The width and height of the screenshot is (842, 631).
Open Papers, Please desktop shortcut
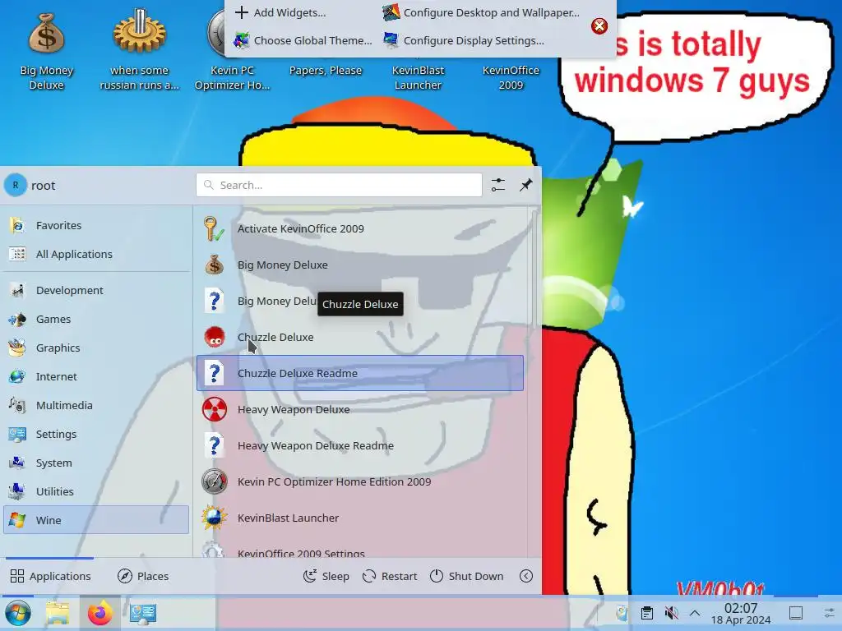pos(326,71)
